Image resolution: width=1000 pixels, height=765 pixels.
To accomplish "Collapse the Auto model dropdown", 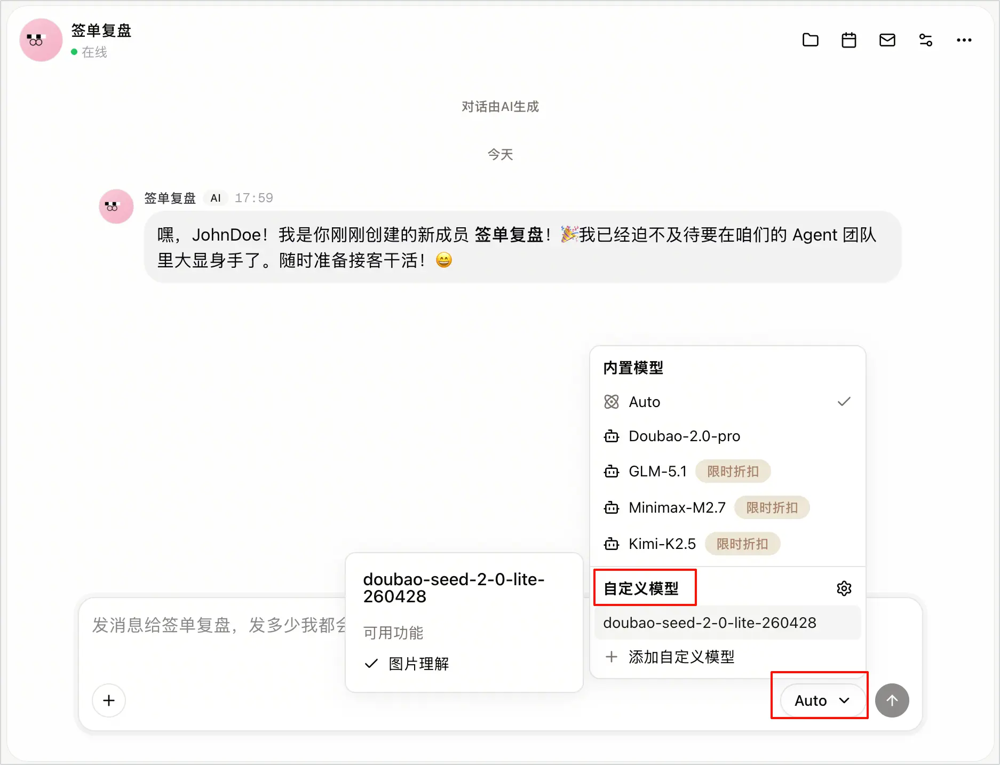I will 822,700.
